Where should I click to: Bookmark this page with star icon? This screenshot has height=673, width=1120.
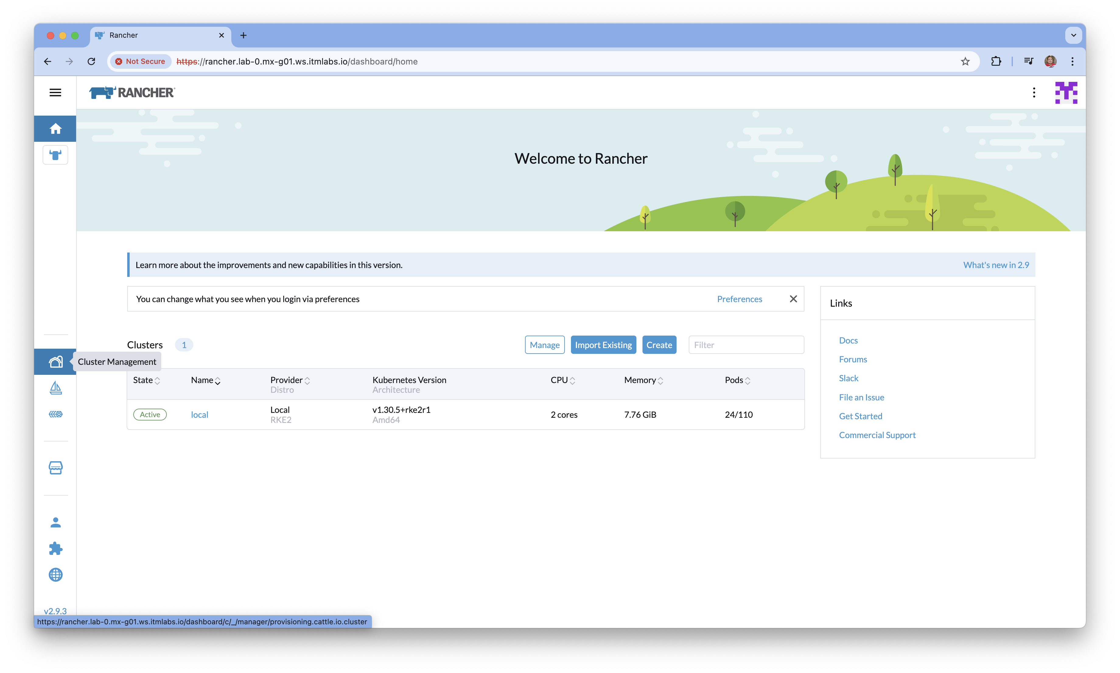pos(965,61)
